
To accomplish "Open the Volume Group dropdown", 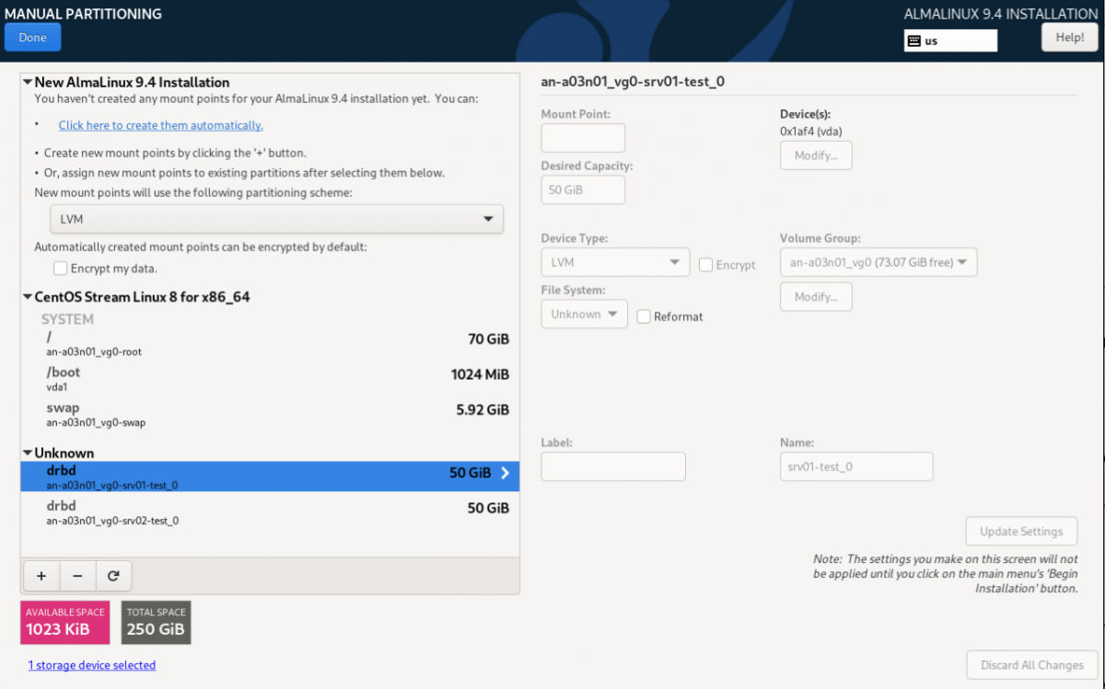I will (878, 262).
